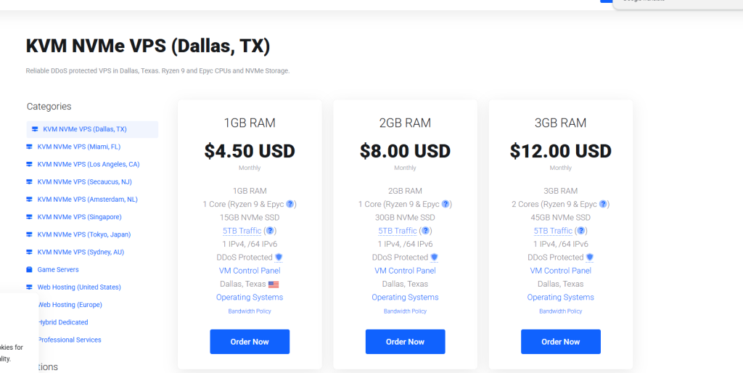This screenshot has height=373, width=743.
Task: Click the US flag next to Dallas, Texas
Action: click(274, 284)
